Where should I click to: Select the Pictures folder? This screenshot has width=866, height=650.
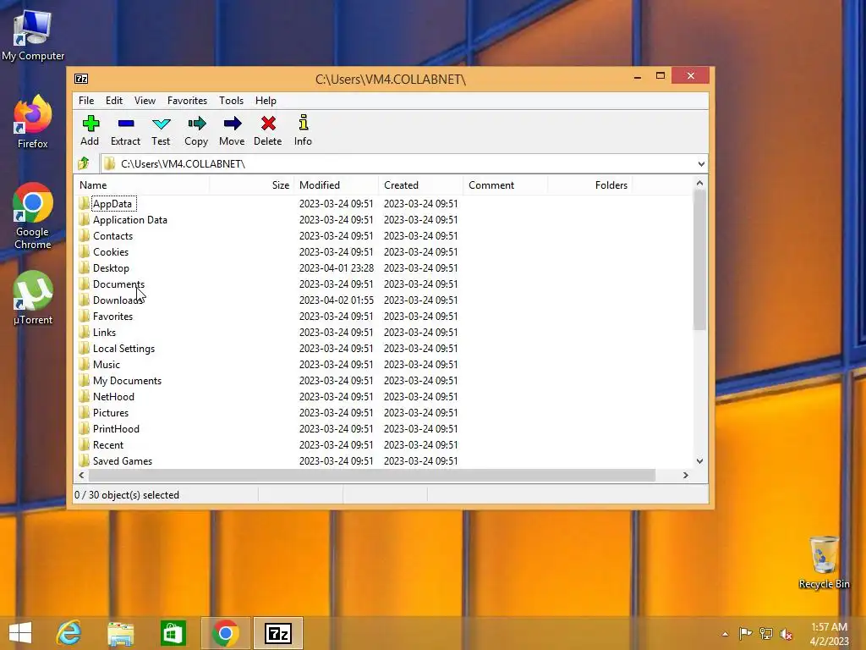[111, 413]
